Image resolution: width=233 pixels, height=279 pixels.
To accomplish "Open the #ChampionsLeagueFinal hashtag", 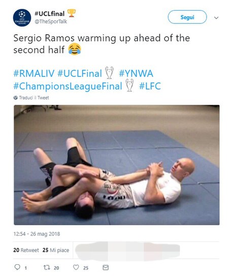I will tap(68, 86).
